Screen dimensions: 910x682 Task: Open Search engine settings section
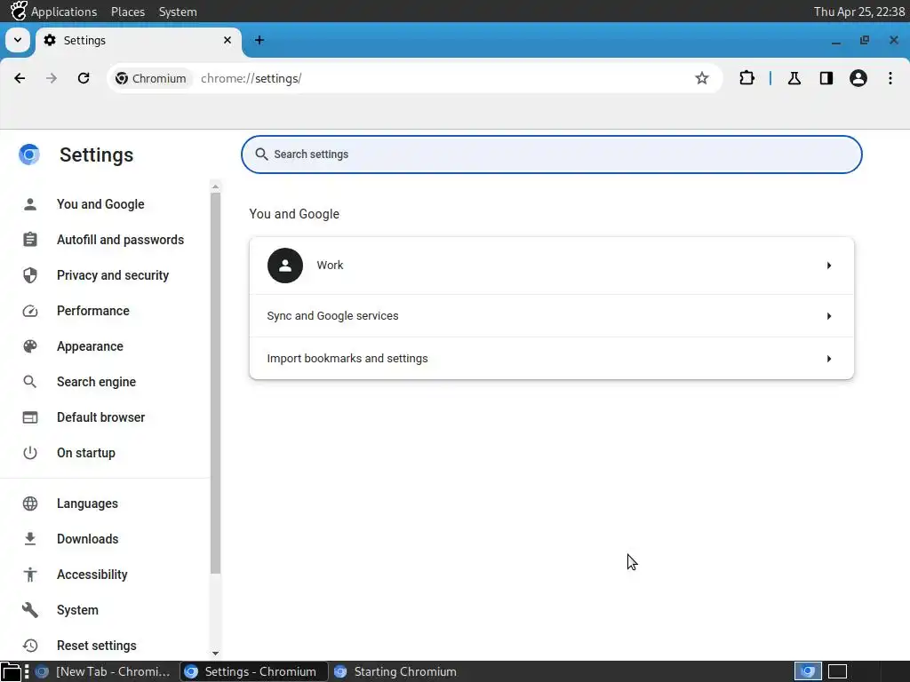96,382
